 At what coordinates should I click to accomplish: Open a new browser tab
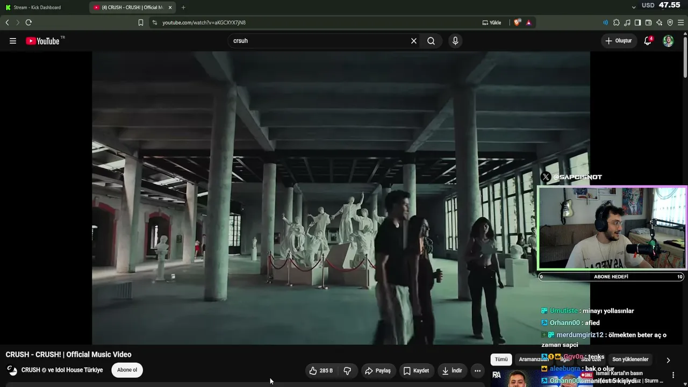click(x=183, y=8)
